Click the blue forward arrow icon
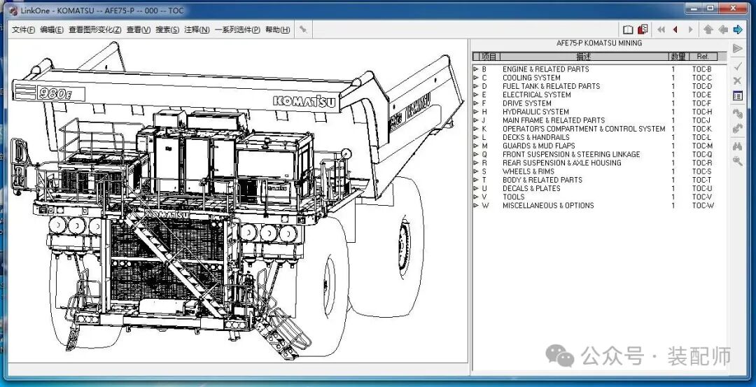The width and height of the screenshot is (756, 387). (x=738, y=30)
